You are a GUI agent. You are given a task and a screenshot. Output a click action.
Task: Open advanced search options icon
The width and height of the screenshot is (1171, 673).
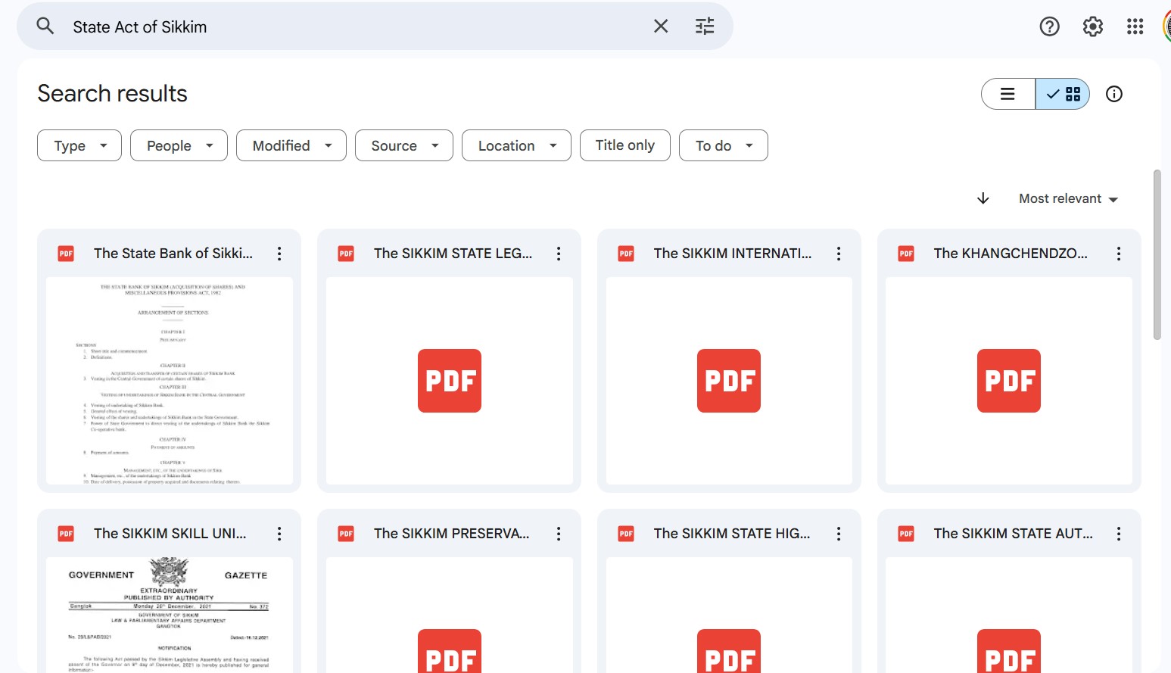pyautogui.click(x=705, y=26)
